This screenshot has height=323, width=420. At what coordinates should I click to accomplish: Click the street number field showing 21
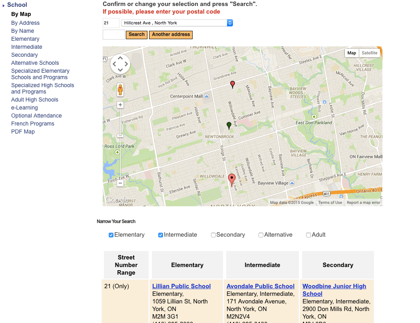(111, 23)
